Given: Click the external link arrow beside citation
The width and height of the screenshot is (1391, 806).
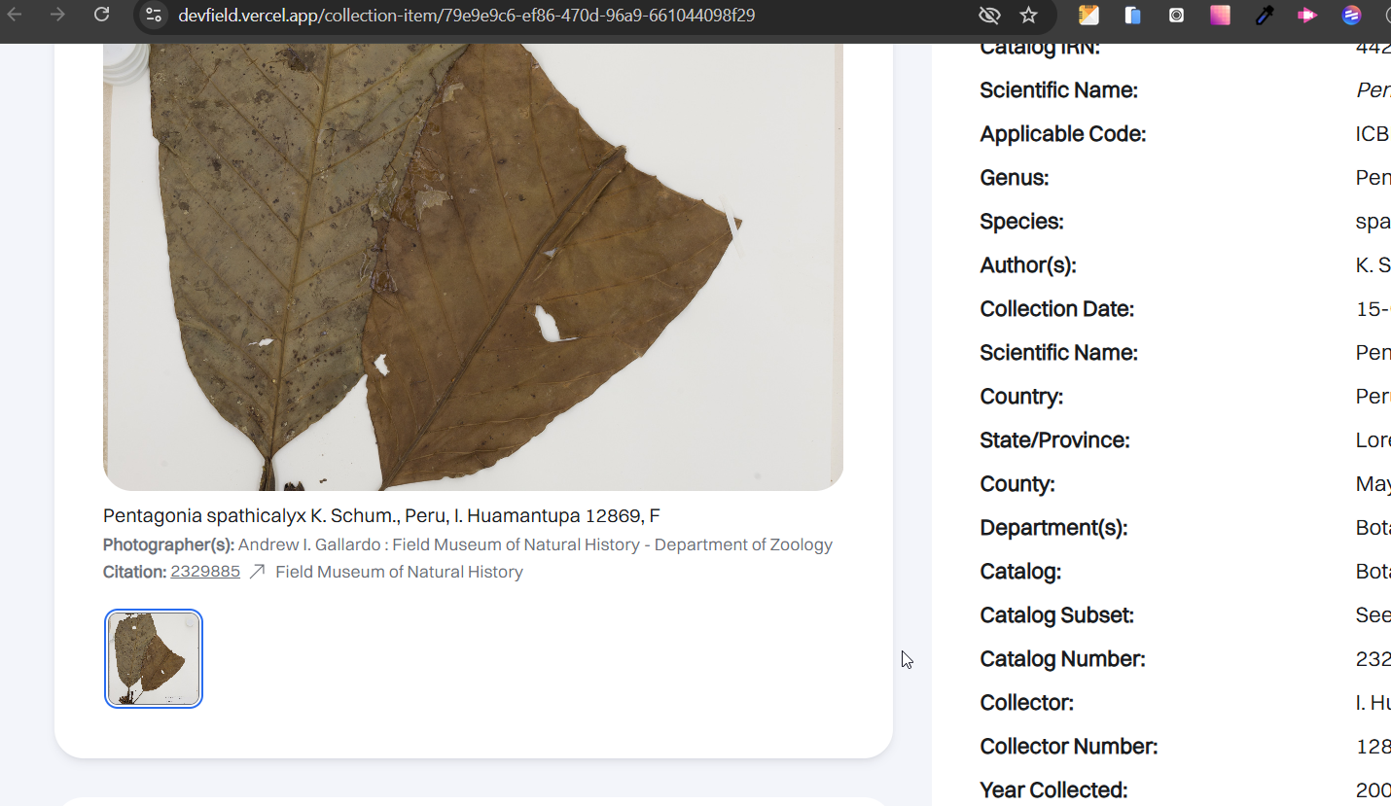Looking at the screenshot, I should point(257,572).
